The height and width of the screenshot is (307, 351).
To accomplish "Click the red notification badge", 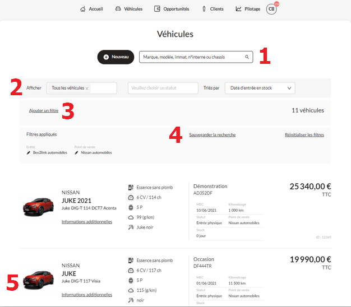I will click(276, 4).
